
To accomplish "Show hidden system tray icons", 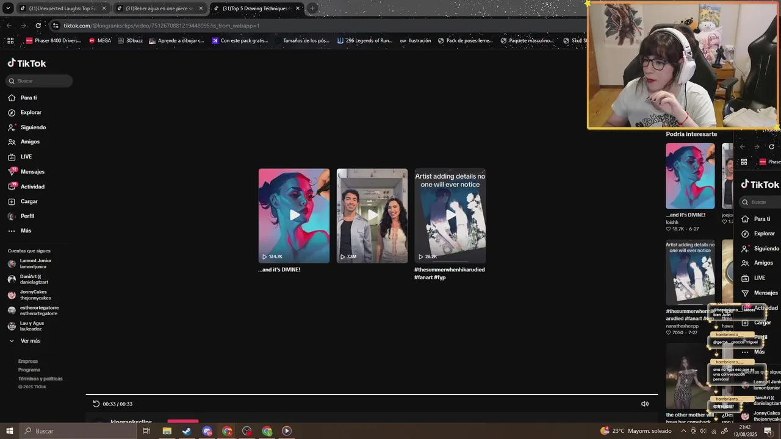I will tap(683, 431).
